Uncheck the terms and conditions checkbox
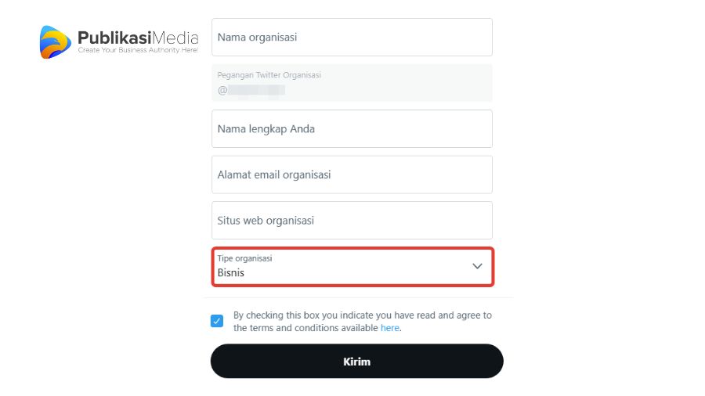Viewport: 705px width, 396px height. pos(217,321)
